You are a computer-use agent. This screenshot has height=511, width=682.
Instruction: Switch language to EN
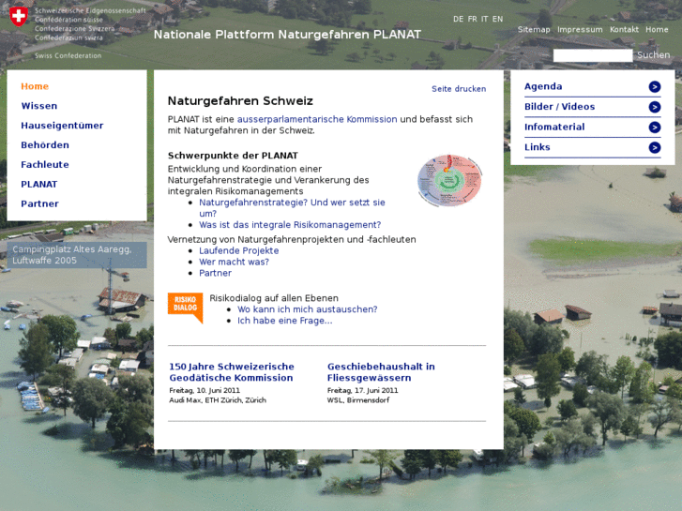click(x=497, y=19)
